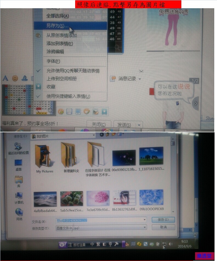Open the wizard hat magic emoticons
The image size is (217, 261).
pos(25,78)
